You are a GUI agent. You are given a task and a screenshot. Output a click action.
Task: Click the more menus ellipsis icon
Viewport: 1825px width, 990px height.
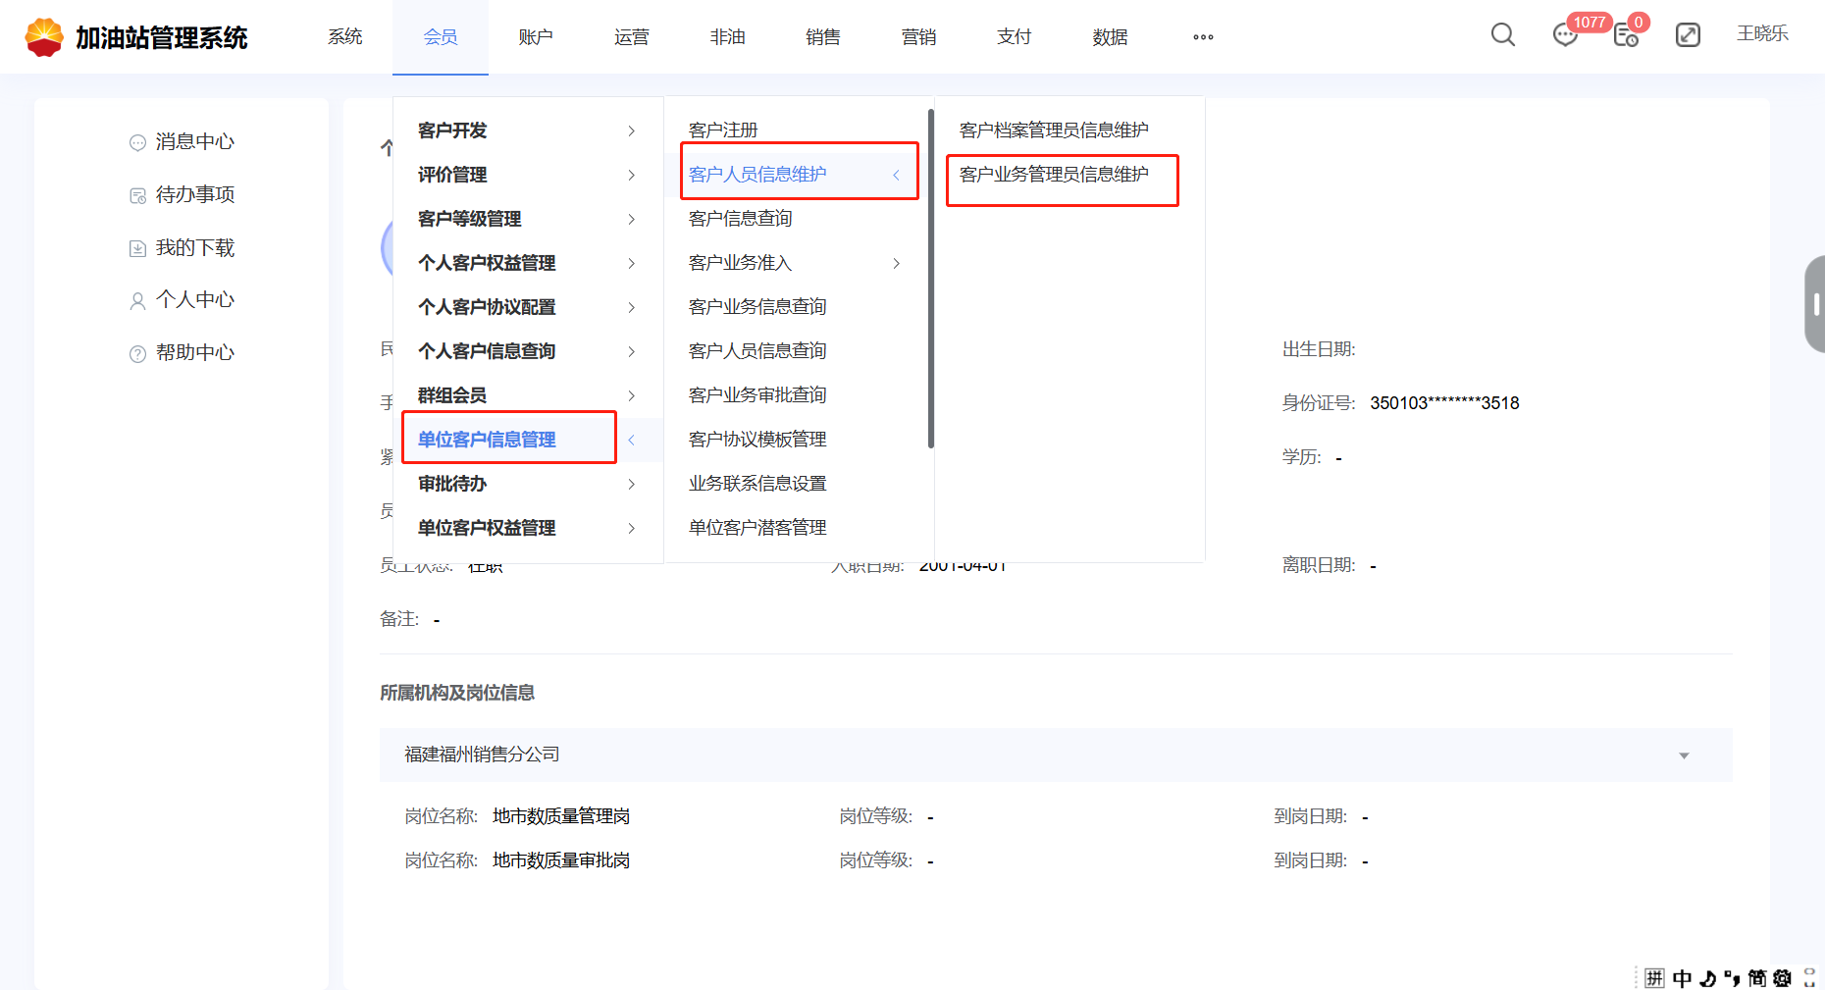click(x=1203, y=37)
